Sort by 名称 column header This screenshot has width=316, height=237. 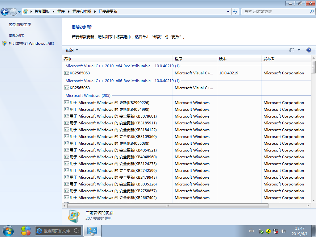click(x=117, y=59)
